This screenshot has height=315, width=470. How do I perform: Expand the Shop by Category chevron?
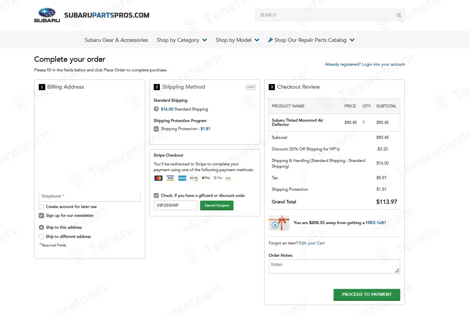tap(205, 40)
